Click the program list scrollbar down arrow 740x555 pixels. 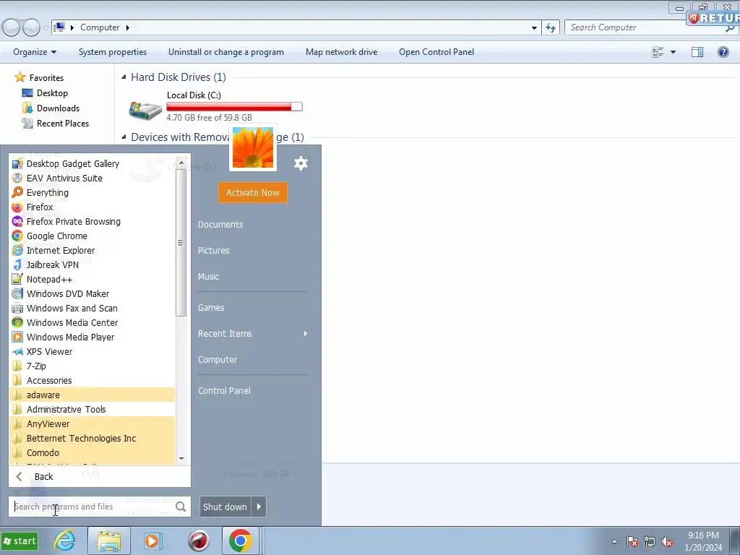[181, 458]
